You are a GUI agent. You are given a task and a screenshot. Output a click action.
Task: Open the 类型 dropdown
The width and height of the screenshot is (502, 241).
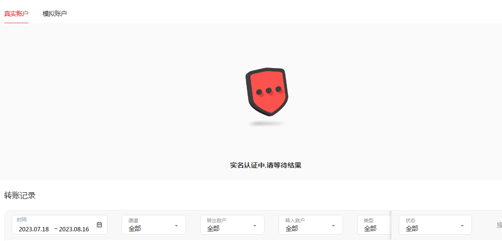click(x=374, y=225)
